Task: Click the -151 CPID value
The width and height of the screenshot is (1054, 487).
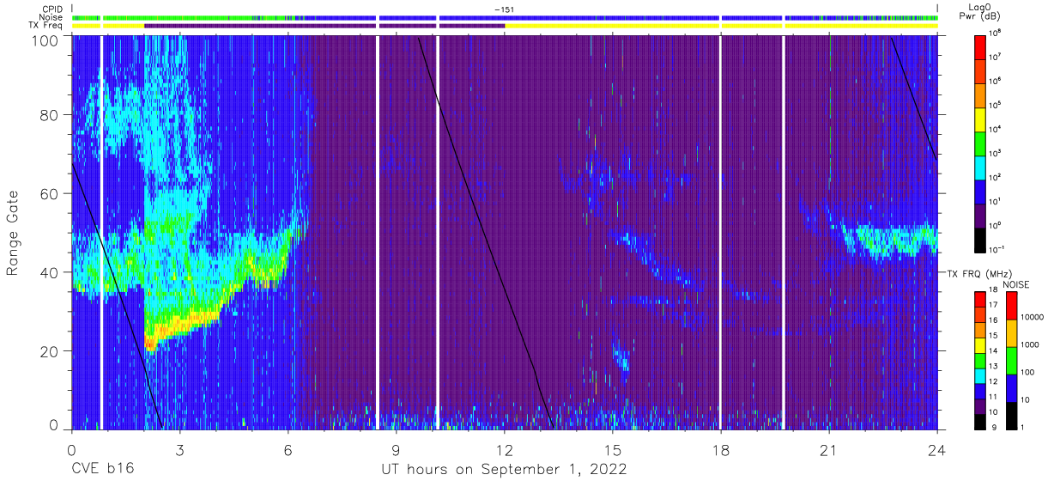Action: coord(505,9)
